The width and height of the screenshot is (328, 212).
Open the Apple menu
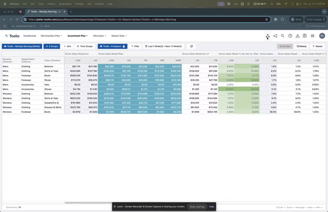(x=5, y=4)
